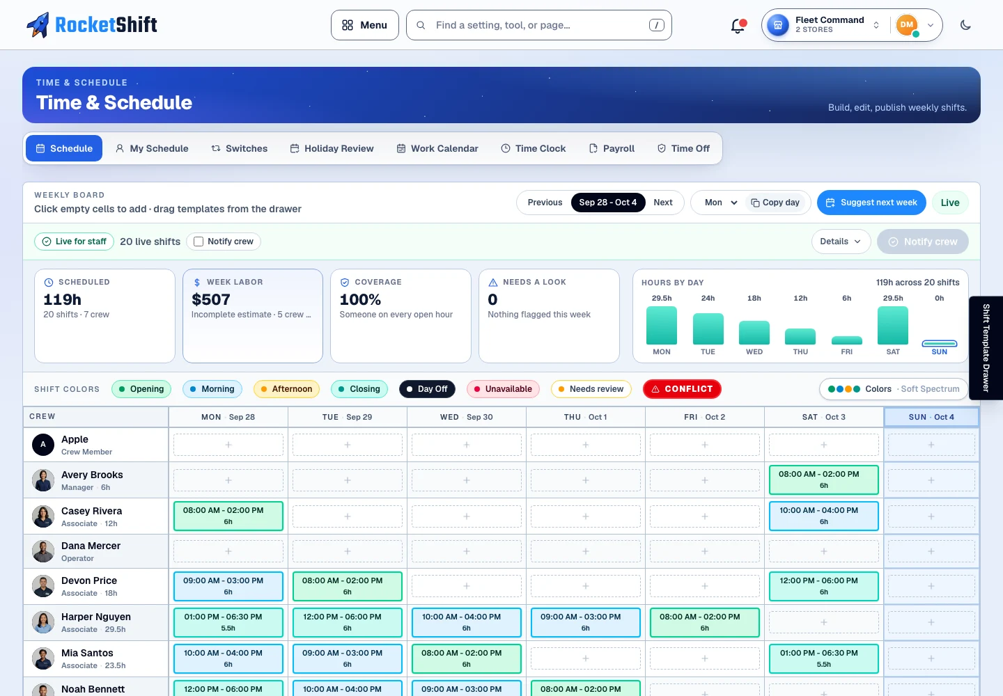Add shift for Dana Mercer on Tuesday

click(348, 551)
